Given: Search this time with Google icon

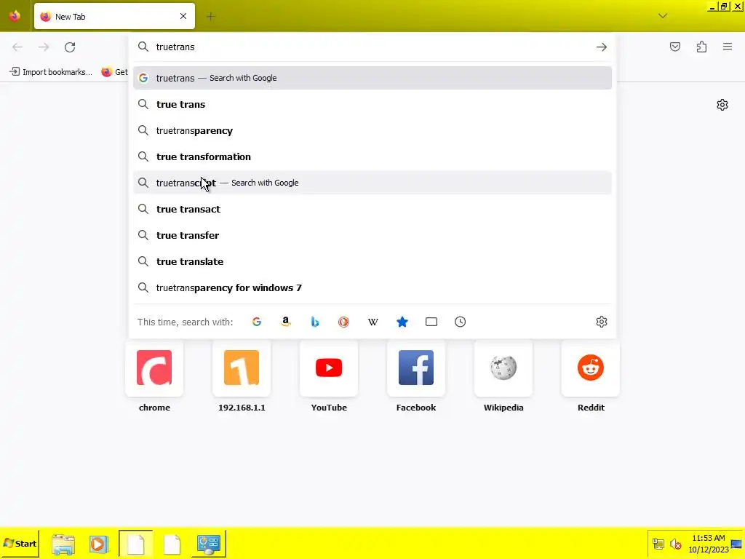Looking at the screenshot, I should pyautogui.click(x=257, y=322).
